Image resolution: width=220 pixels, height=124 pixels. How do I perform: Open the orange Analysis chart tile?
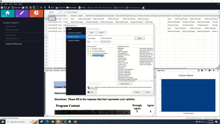(36, 13)
